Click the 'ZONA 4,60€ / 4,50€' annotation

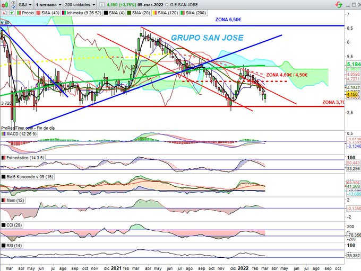point(287,75)
